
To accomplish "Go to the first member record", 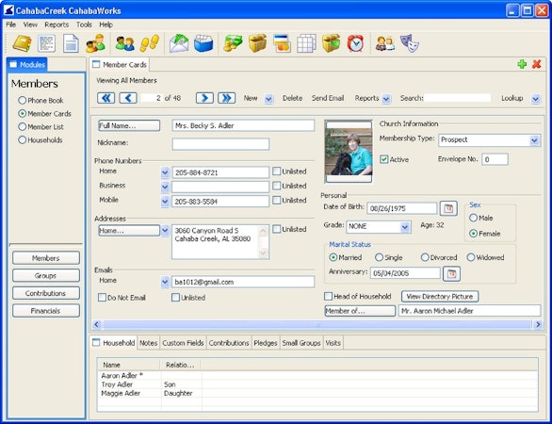I will coord(106,98).
